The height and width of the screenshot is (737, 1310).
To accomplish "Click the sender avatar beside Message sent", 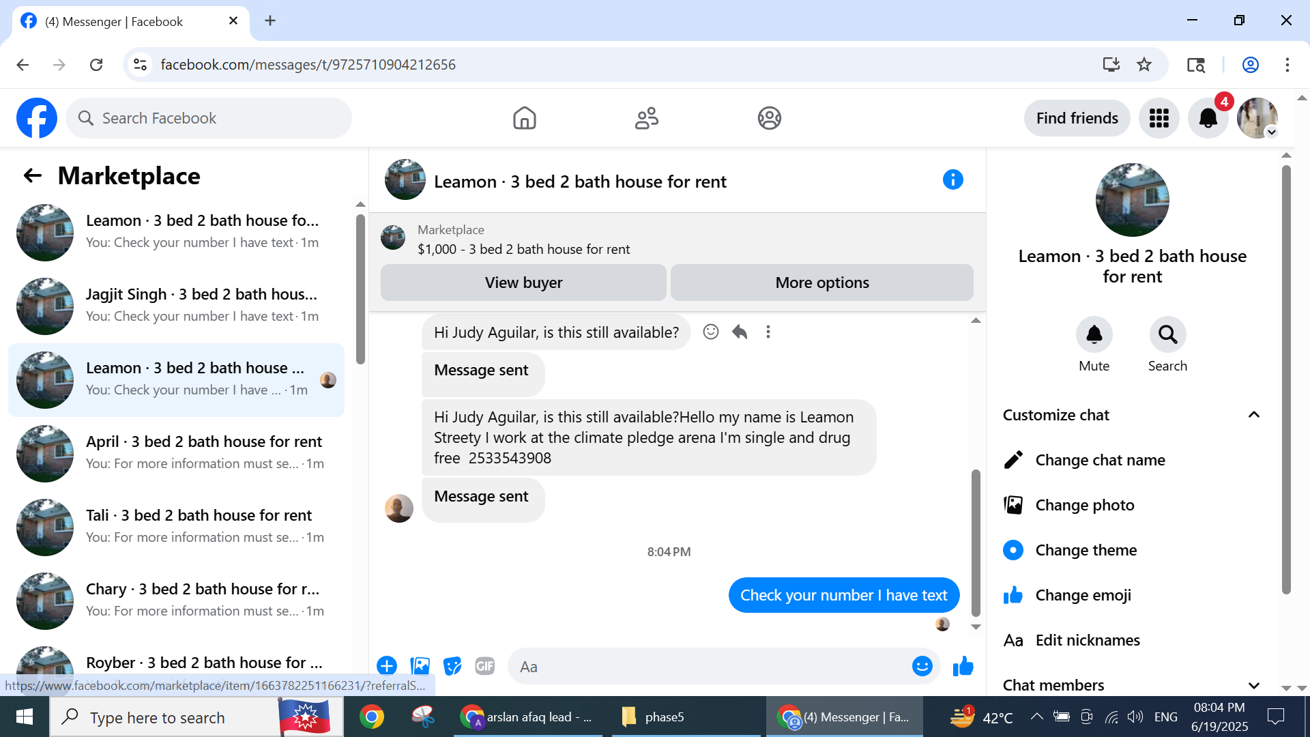I will coord(399,508).
